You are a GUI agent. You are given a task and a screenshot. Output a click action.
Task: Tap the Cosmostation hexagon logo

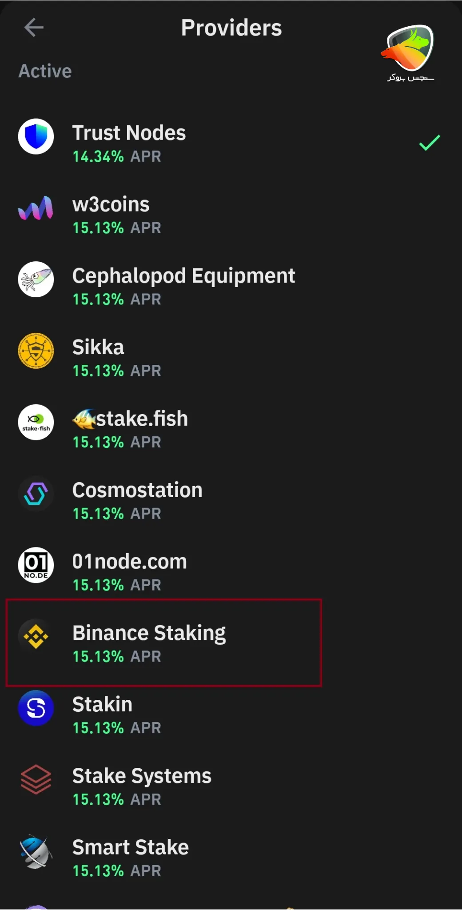(36, 494)
